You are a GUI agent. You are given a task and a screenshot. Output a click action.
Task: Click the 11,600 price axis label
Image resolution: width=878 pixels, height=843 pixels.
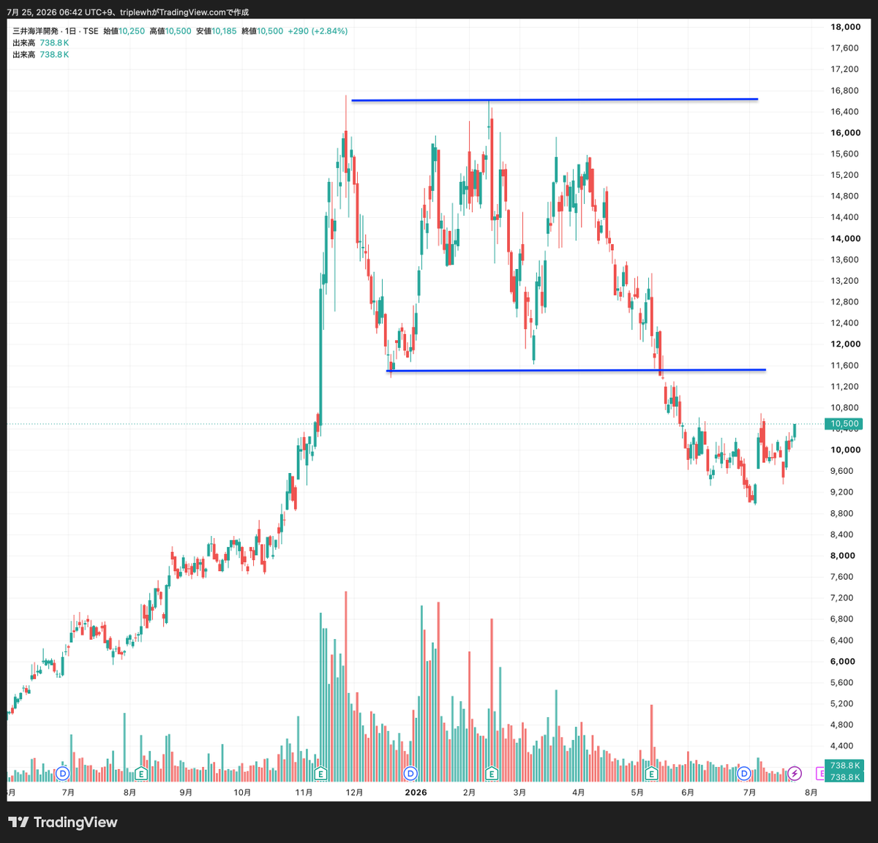point(846,366)
